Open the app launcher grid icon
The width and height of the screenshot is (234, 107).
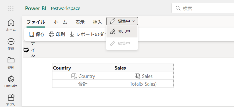pos(11,8)
